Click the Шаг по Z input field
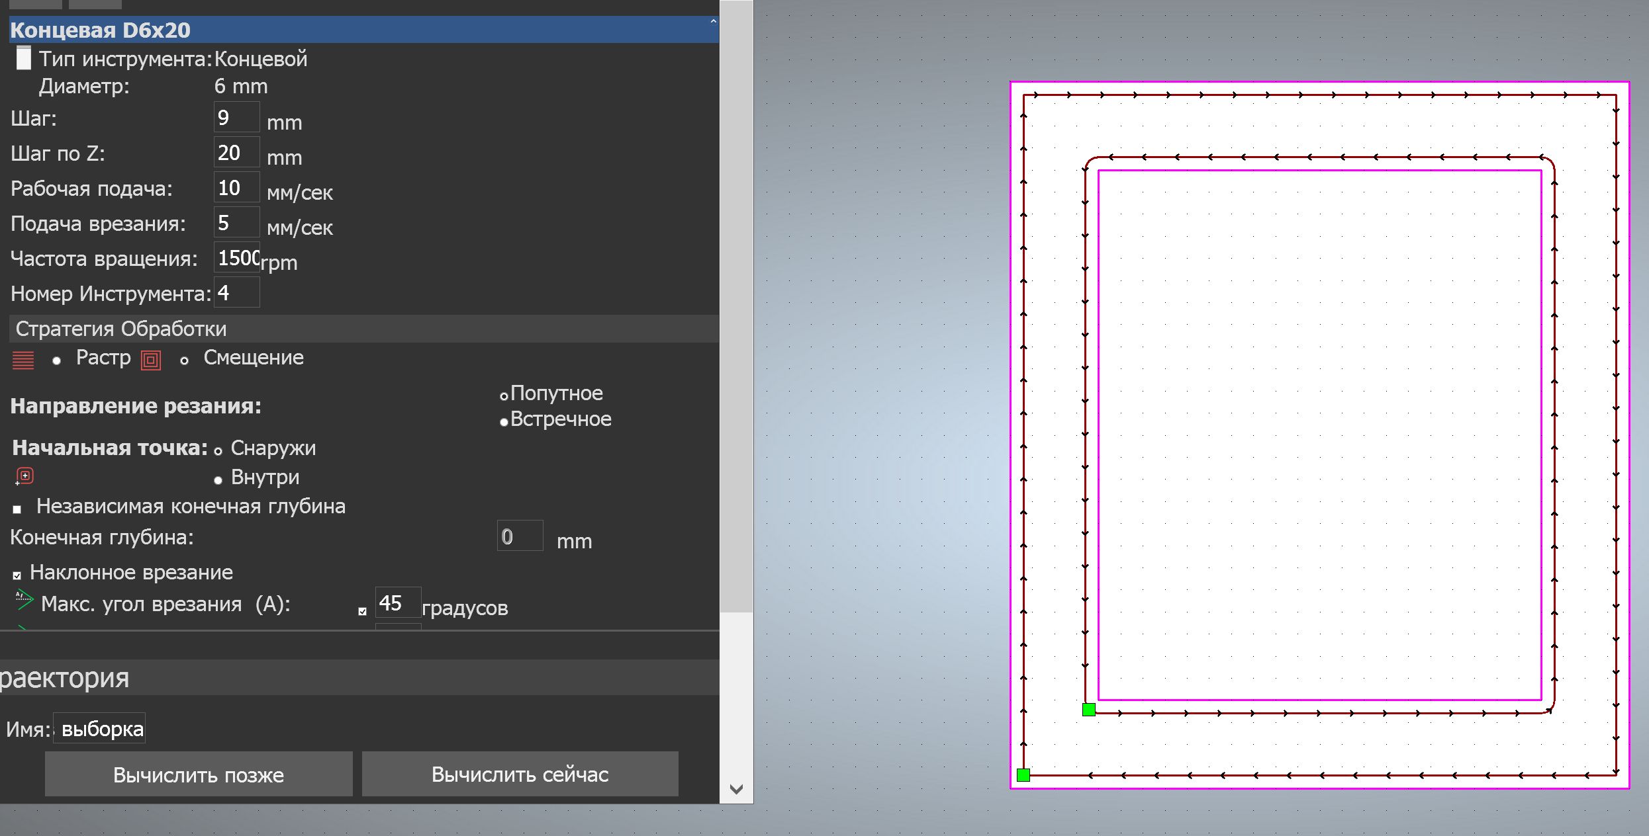This screenshot has width=1649, height=836. tap(236, 153)
